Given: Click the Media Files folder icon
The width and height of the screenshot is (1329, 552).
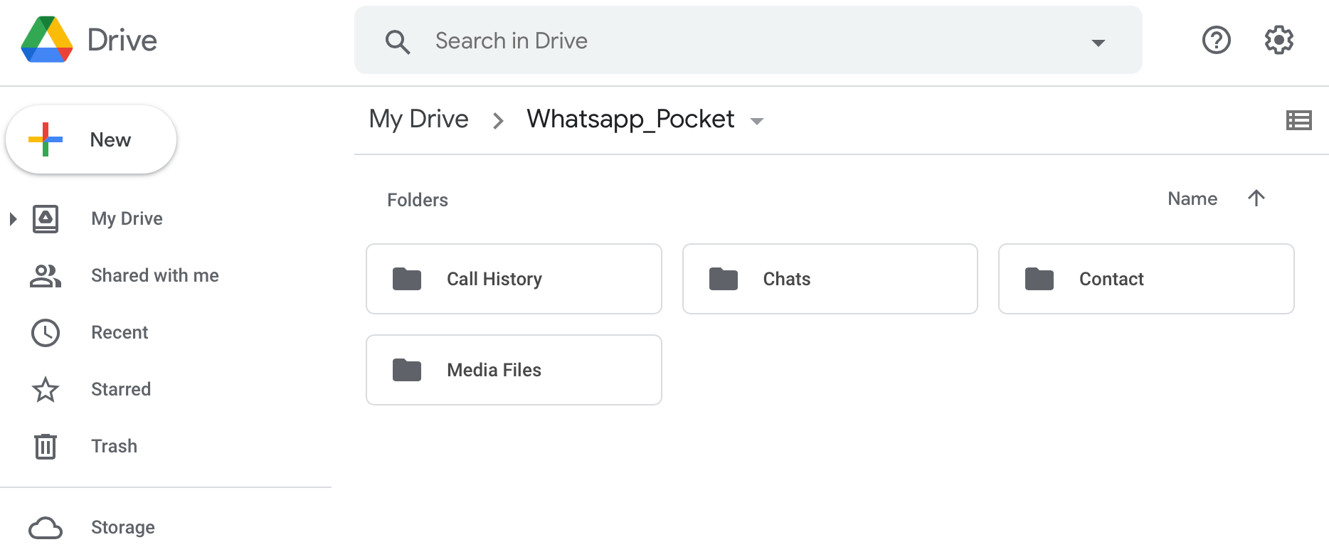Looking at the screenshot, I should click(407, 370).
